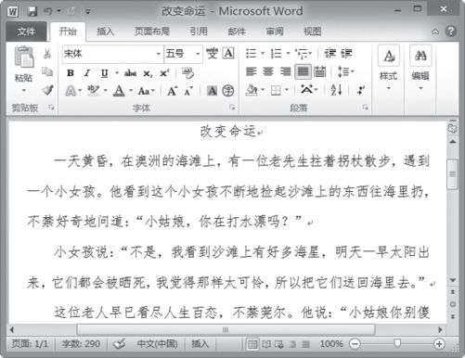The height and width of the screenshot is (358, 465).
Task: Click the Grow Font icon
Action: (x=172, y=91)
